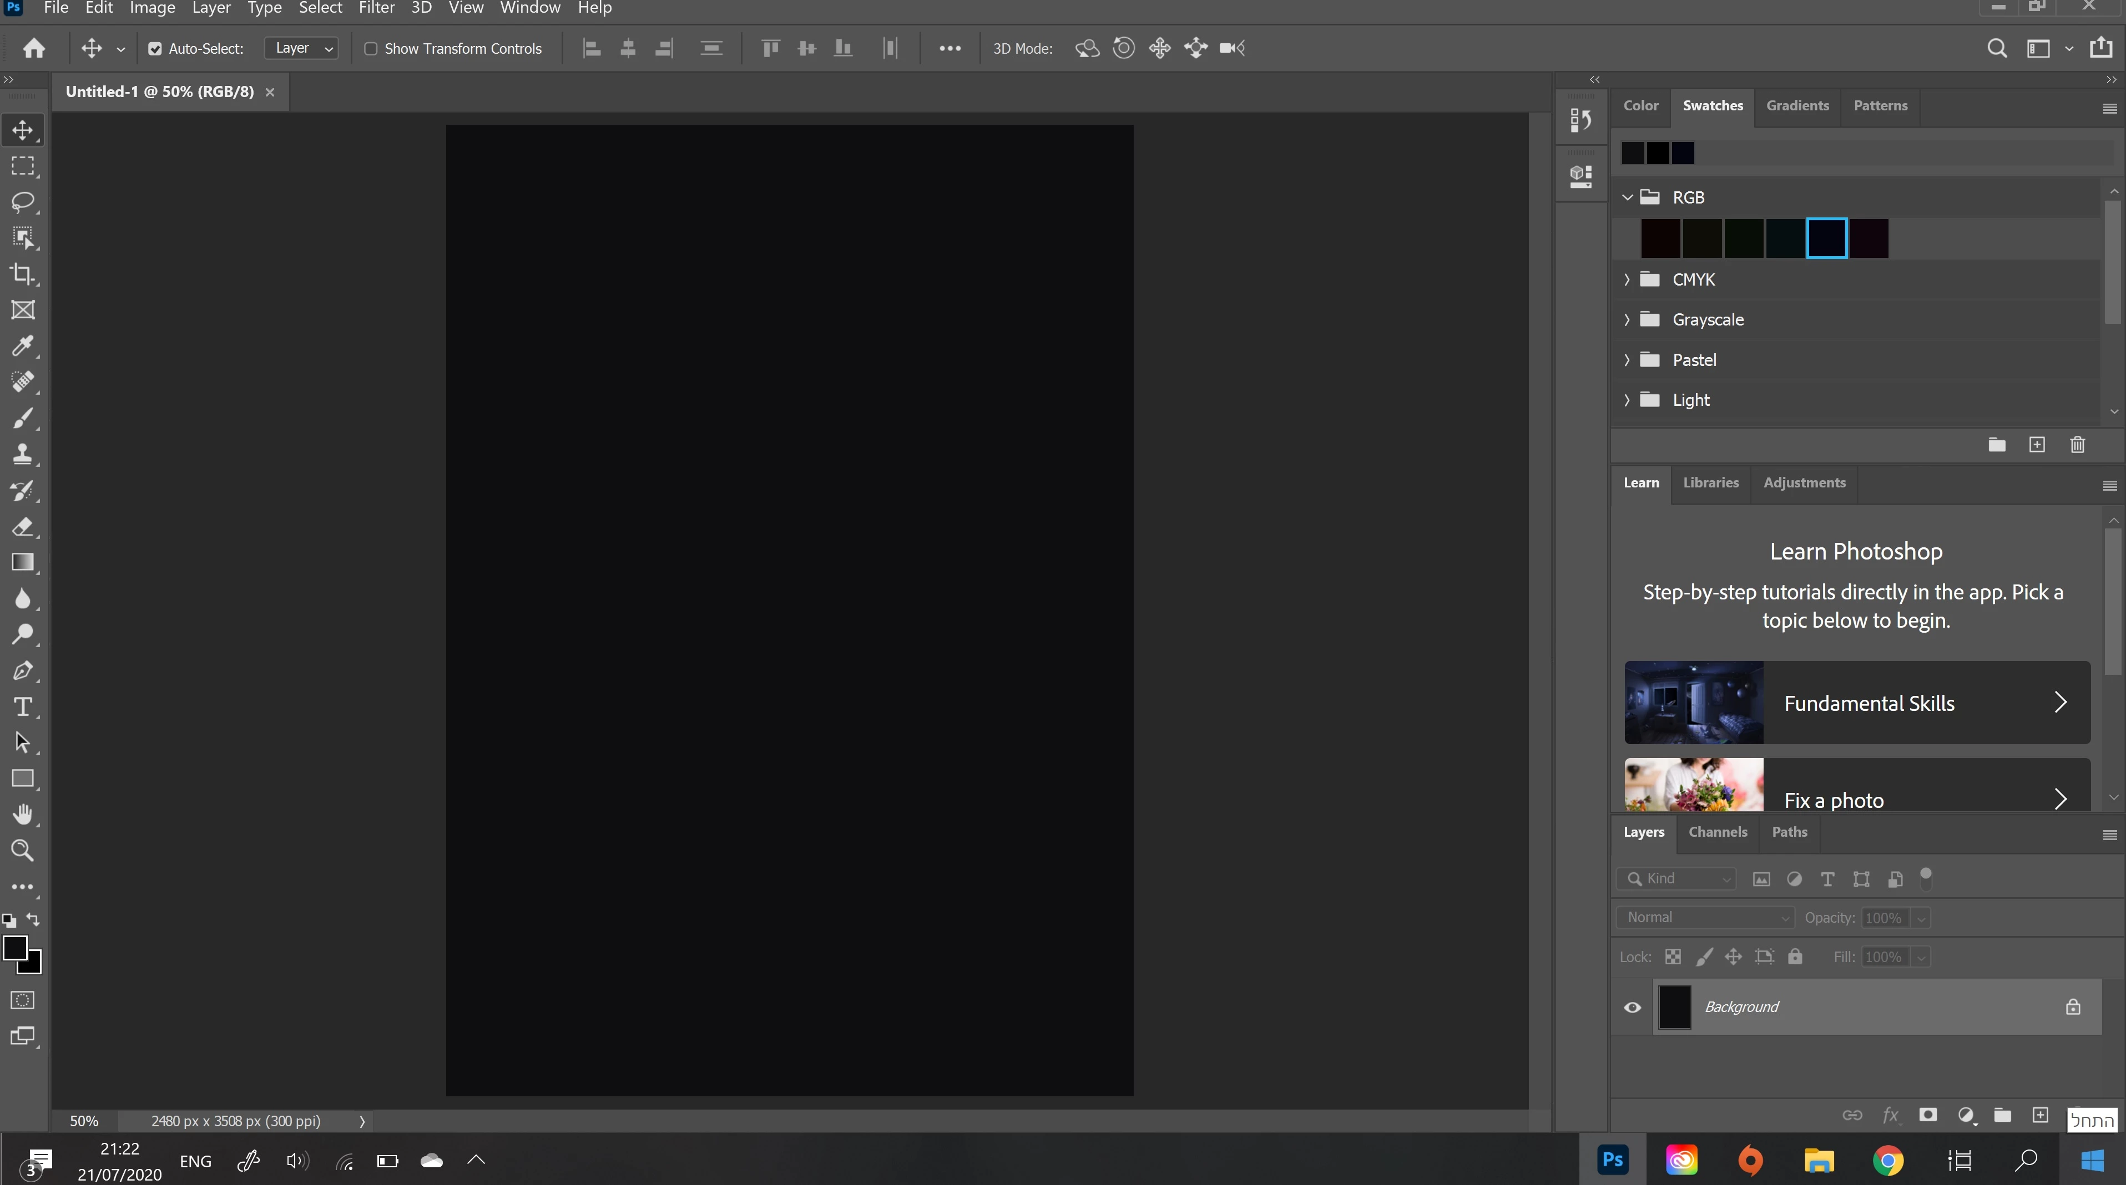Select the Zoom tool
This screenshot has width=2126, height=1185.
click(22, 850)
